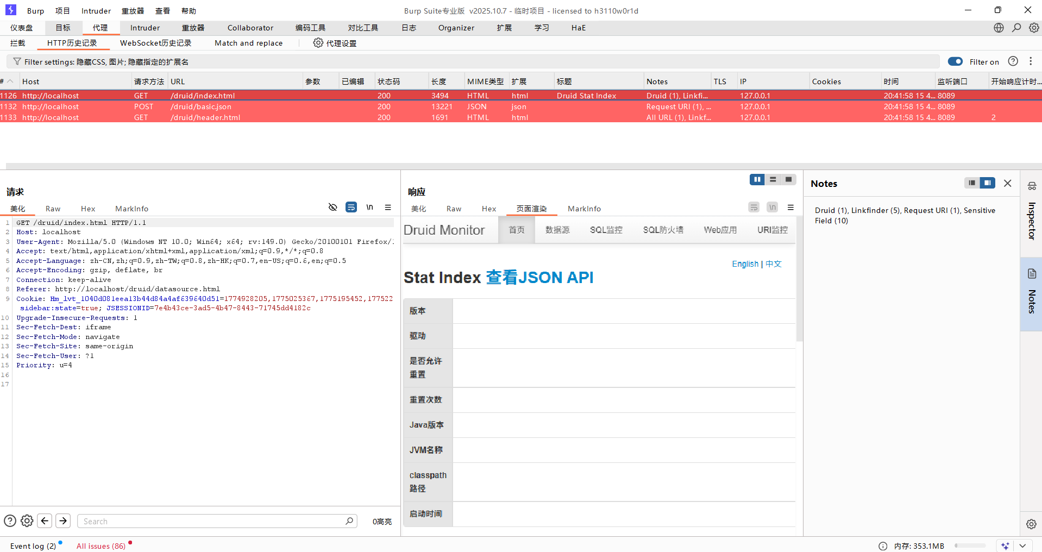Open the Burp menu
Screen dimensions: 1042x552
point(36,11)
